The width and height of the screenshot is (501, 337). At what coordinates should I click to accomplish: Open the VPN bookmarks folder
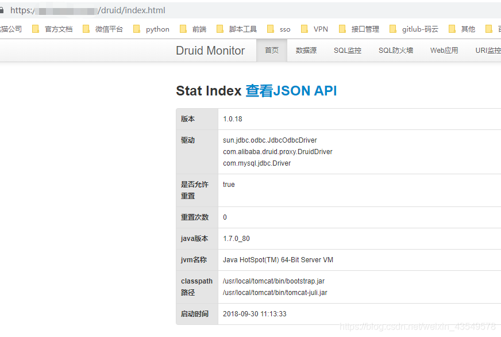[319, 29]
